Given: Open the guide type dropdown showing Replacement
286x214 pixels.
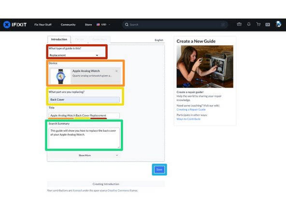Looking at the screenshot, I should point(74,55).
